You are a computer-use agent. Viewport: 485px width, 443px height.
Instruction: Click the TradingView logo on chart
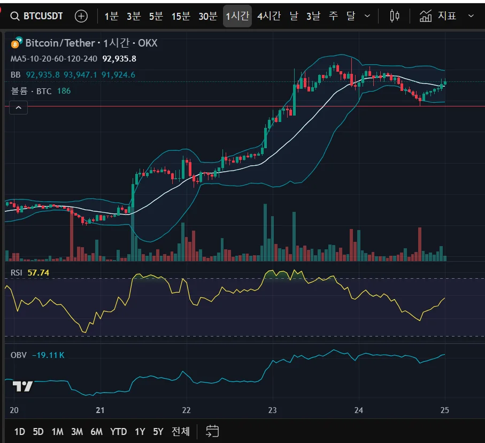(x=23, y=386)
